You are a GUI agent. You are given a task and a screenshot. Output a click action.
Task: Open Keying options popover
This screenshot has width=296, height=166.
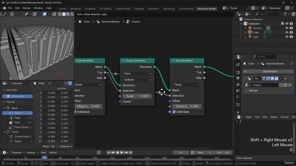tap(32, 153)
